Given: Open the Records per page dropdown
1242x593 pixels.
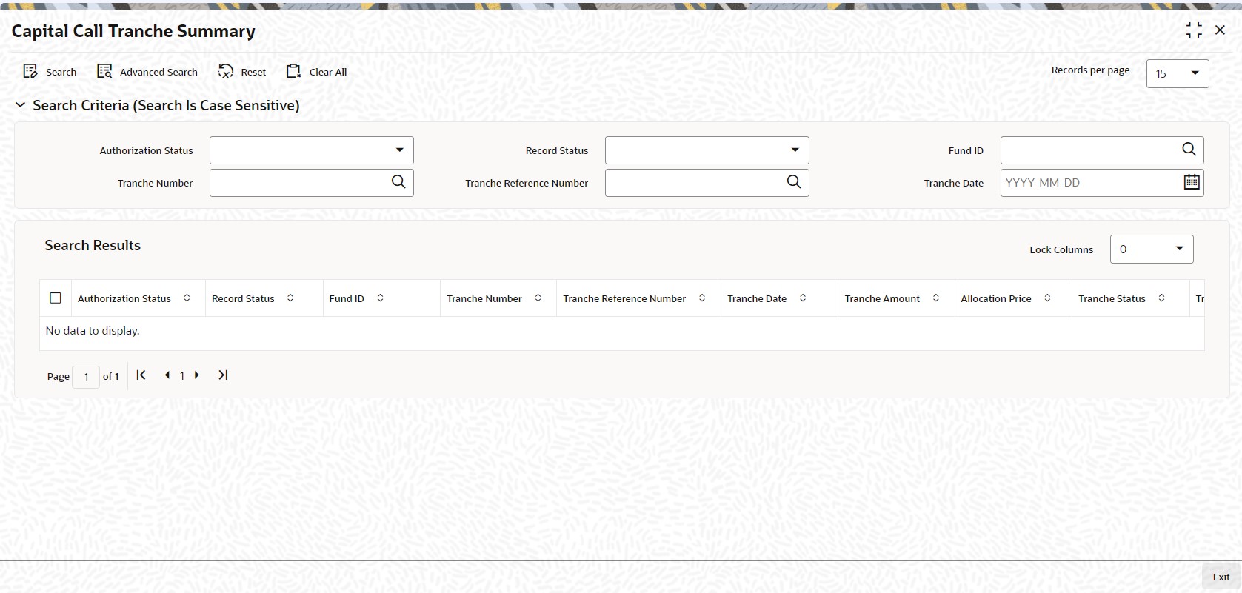Looking at the screenshot, I should tap(1178, 73).
